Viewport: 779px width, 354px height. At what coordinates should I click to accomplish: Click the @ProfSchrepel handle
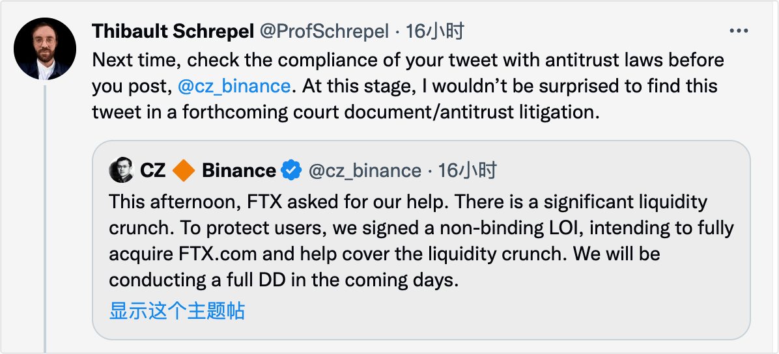point(324,31)
